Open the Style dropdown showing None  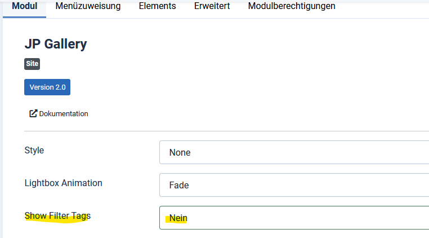coord(294,152)
